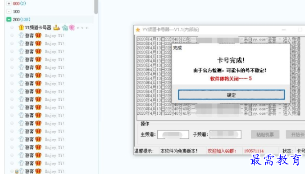Select the 200(138) channel label

click(21, 19)
